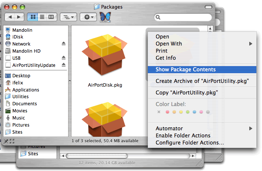Apply the green color label
262x171 pixels.
[x=188, y=112]
